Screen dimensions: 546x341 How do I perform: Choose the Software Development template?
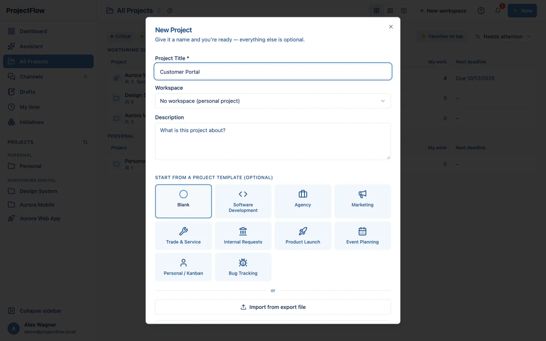(243, 201)
